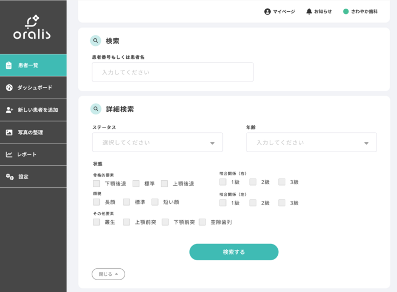The width and height of the screenshot is (397, 292).
Task: Open the ダッシュボード menu item
Action: pos(35,87)
